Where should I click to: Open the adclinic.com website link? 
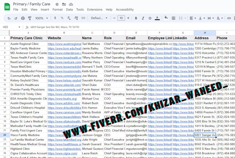pyautogui.click(x=64, y=103)
